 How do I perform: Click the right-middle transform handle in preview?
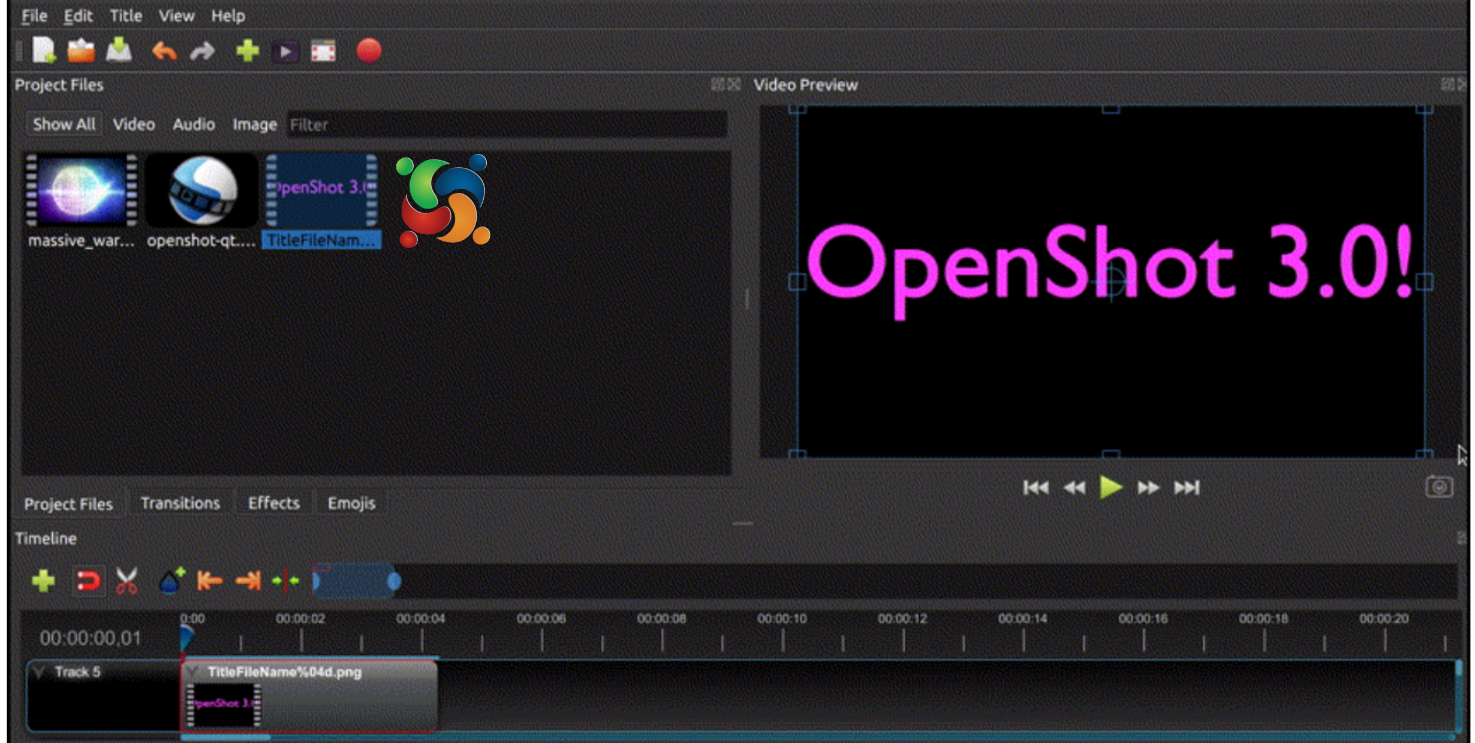point(1425,282)
